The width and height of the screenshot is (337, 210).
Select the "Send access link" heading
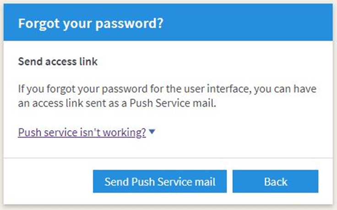click(58, 61)
